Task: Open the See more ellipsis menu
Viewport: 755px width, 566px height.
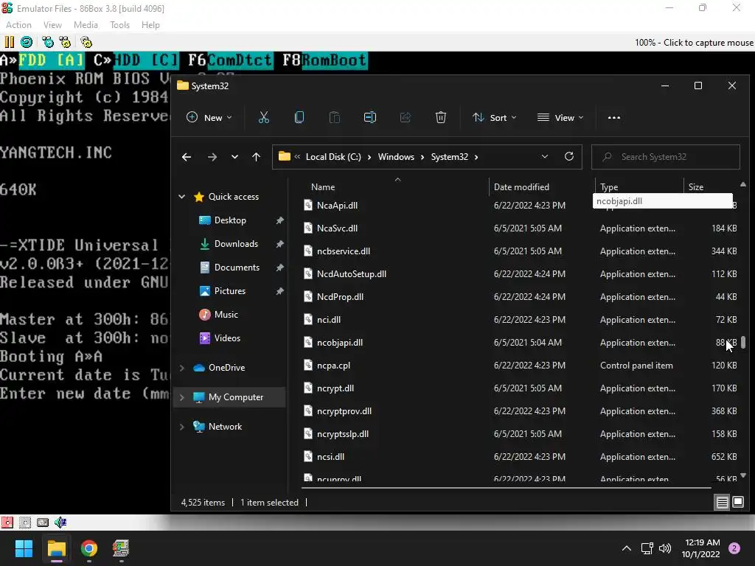Action: tap(614, 117)
